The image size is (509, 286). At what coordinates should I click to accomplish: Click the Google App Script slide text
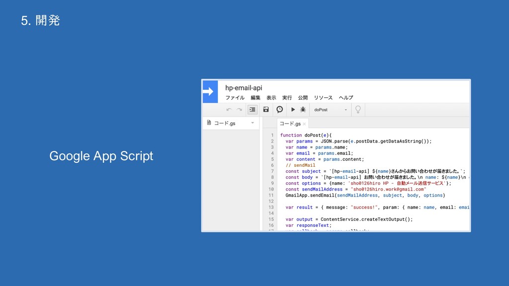tap(101, 156)
